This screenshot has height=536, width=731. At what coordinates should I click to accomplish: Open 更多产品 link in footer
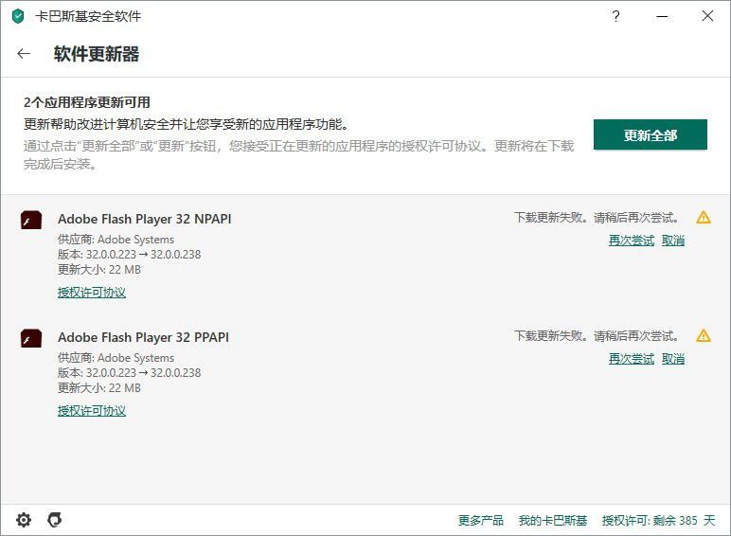[481, 521]
